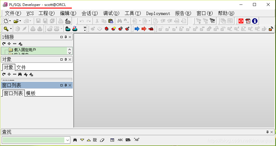This screenshot has height=146, width=276.
Task: Click the red stacked books icon
Action: pyautogui.click(x=107, y=29)
